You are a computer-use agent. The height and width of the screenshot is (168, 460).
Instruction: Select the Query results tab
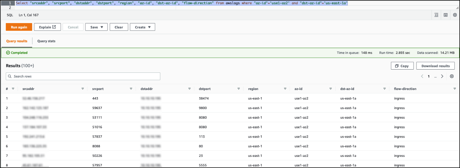[17, 41]
